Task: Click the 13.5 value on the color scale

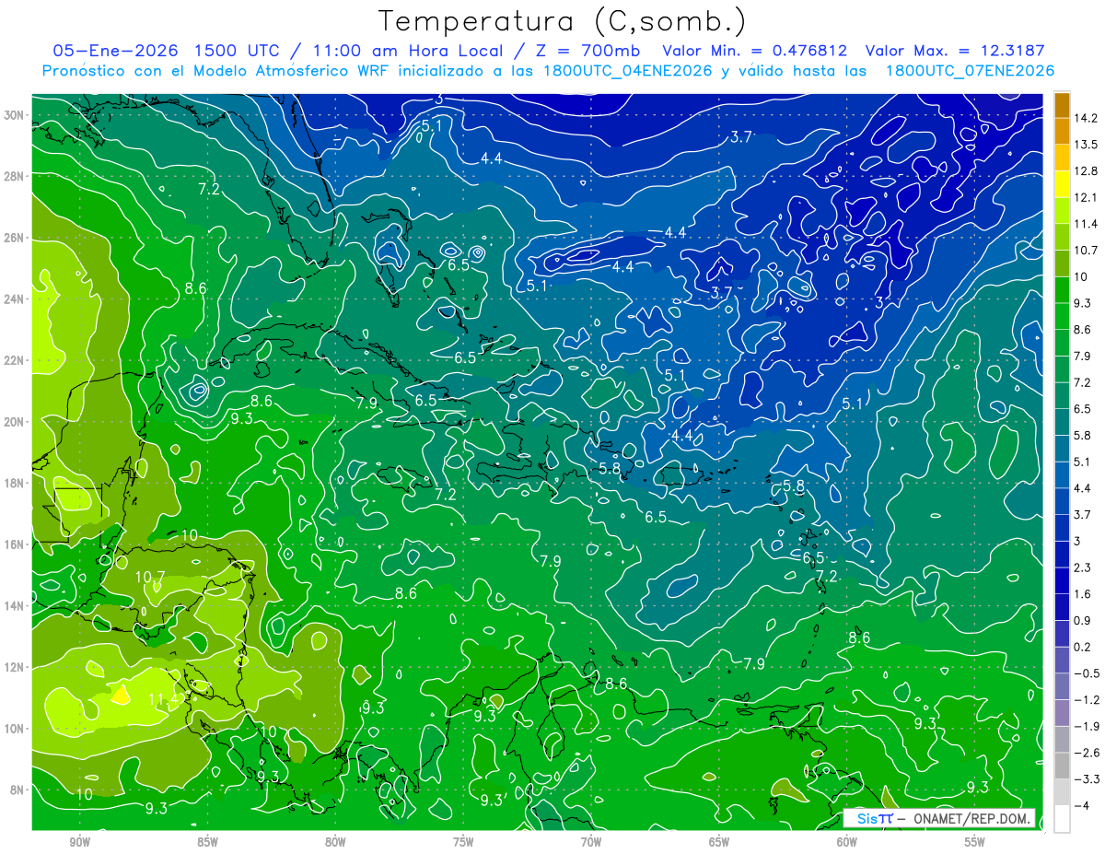Action: point(1088,145)
